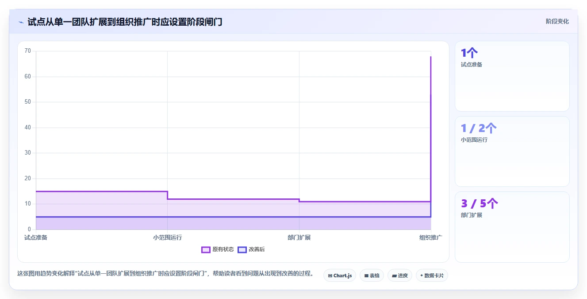Screen dimensions: 587x299
Task: Click the purple line spike at 组织推广
Action: pos(431,128)
